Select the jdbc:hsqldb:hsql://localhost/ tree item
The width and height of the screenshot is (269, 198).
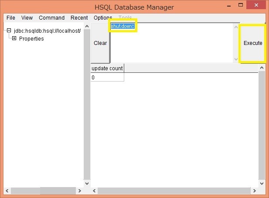[47, 31]
